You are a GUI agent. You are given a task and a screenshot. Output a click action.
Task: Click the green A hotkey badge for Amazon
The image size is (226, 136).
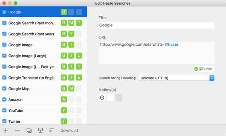tap(64, 99)
